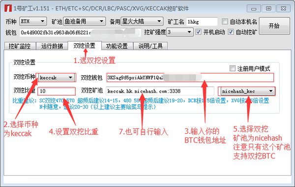Image resolution: width=295 pixels, height=187 pixels.
Task: Close the miner window
Action: tap(284, 8)
